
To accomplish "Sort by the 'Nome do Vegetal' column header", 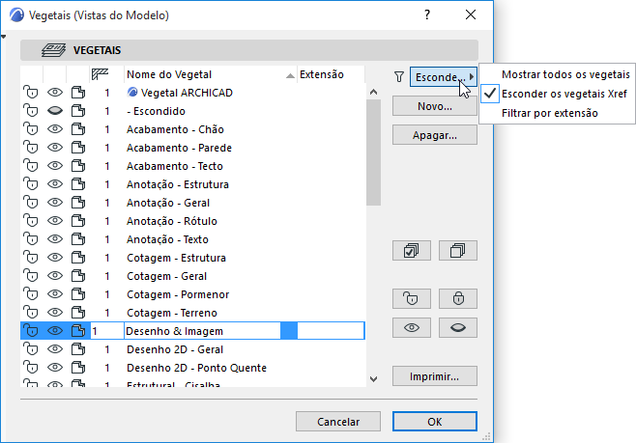I will (x=203, y=74).
